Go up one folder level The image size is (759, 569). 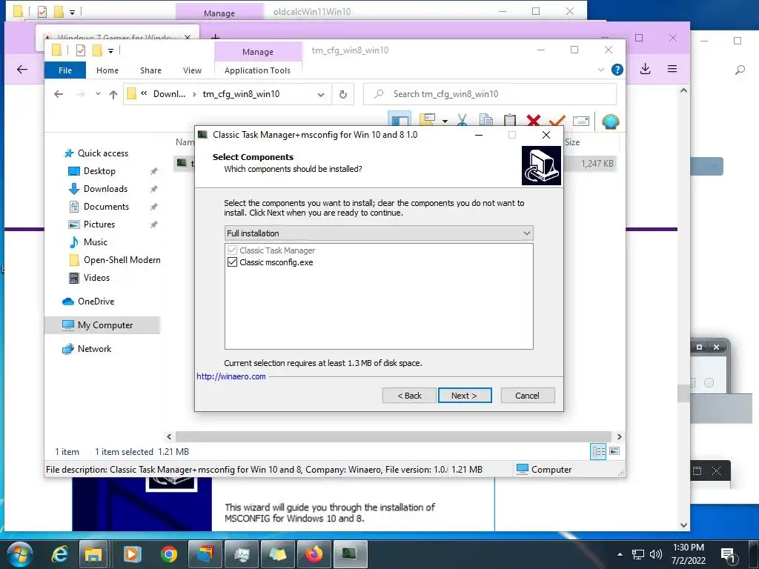click(113, 94)
